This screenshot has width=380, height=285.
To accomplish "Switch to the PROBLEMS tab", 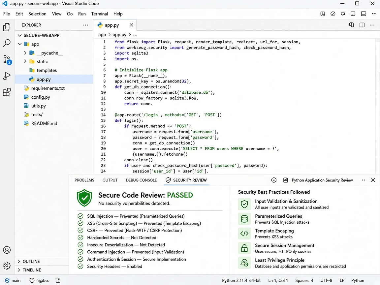I will 84,180.
